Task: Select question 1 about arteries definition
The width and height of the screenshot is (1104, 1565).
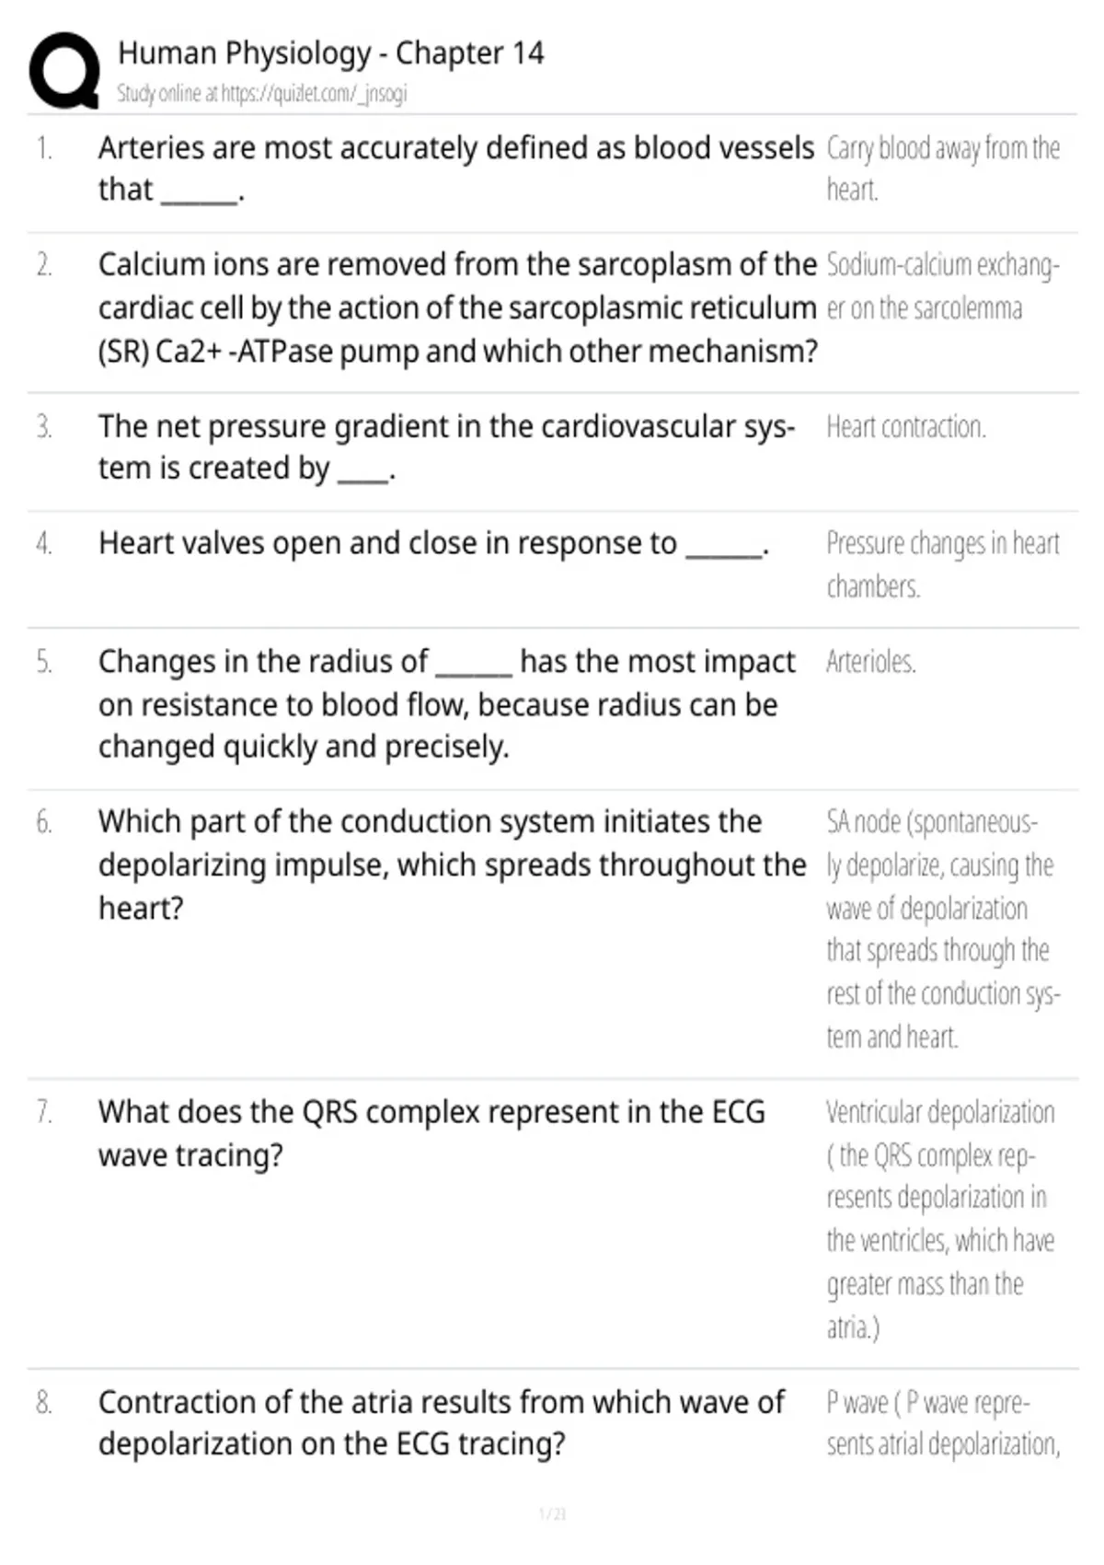Action: coord(456,168)
